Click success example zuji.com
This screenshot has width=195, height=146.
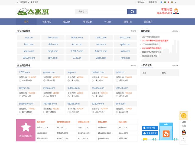(122, 122)
